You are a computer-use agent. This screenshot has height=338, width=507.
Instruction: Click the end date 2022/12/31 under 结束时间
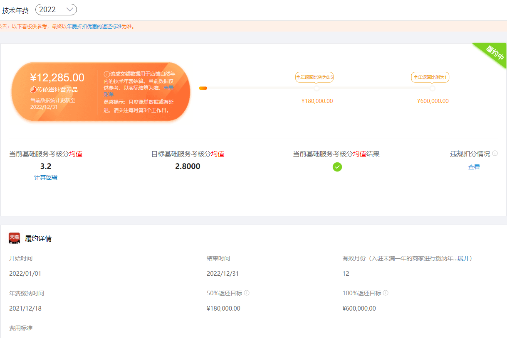(223, 274)
